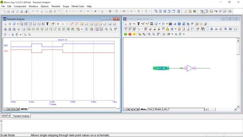
Task: Open dropdown arrow next to Resistor component icon
Action: (77, 11)
